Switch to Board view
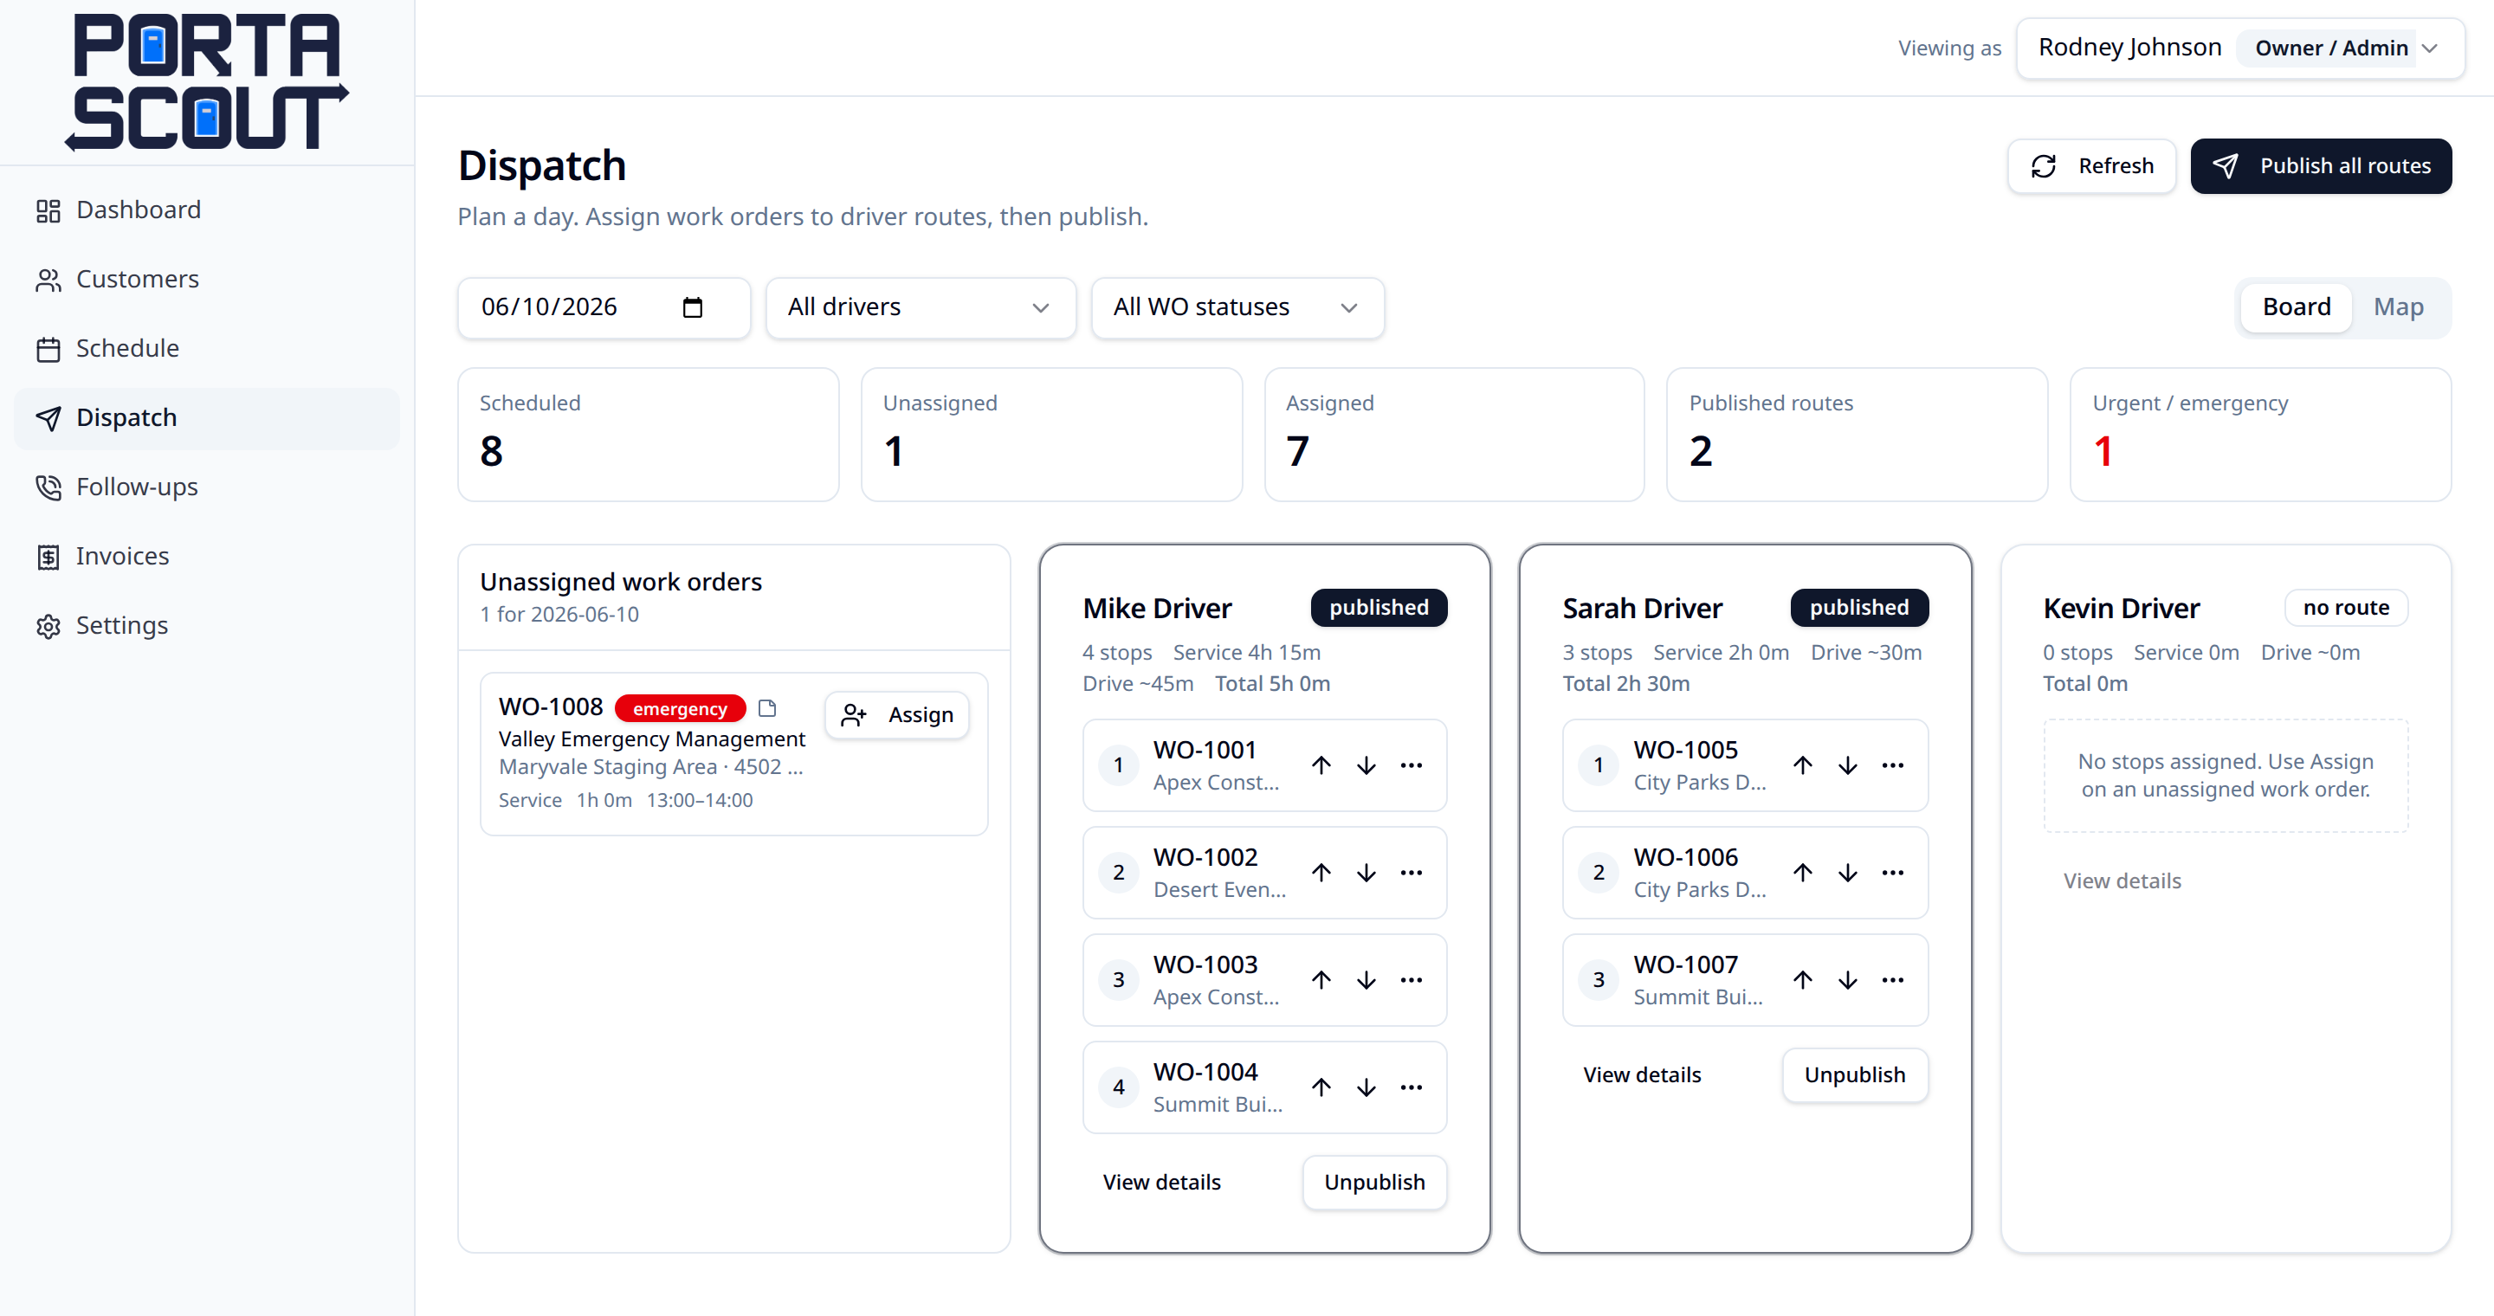The image size is (2494, 1316). point(2296,307)
